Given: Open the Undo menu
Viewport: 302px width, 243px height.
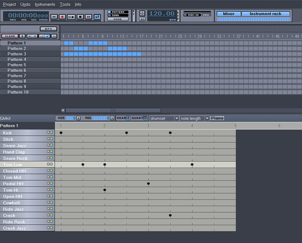Looking at the screenshot, I should pyautogui.click(x=25, y=4).
